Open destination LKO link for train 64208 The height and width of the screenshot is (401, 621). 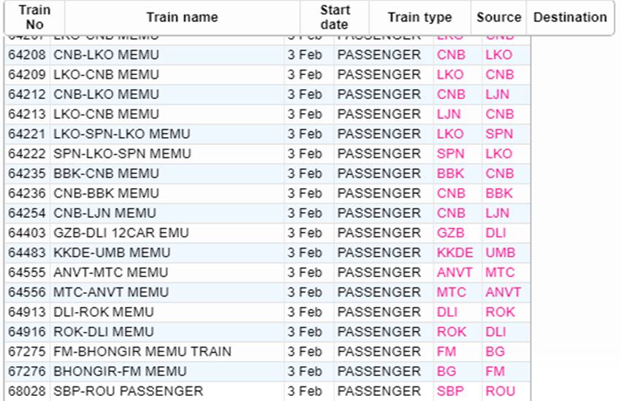pyautogui.click(x=499, y=55)
